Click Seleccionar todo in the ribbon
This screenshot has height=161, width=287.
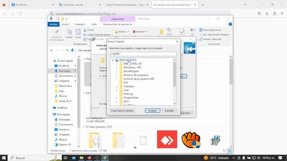(x=210, y=30)
